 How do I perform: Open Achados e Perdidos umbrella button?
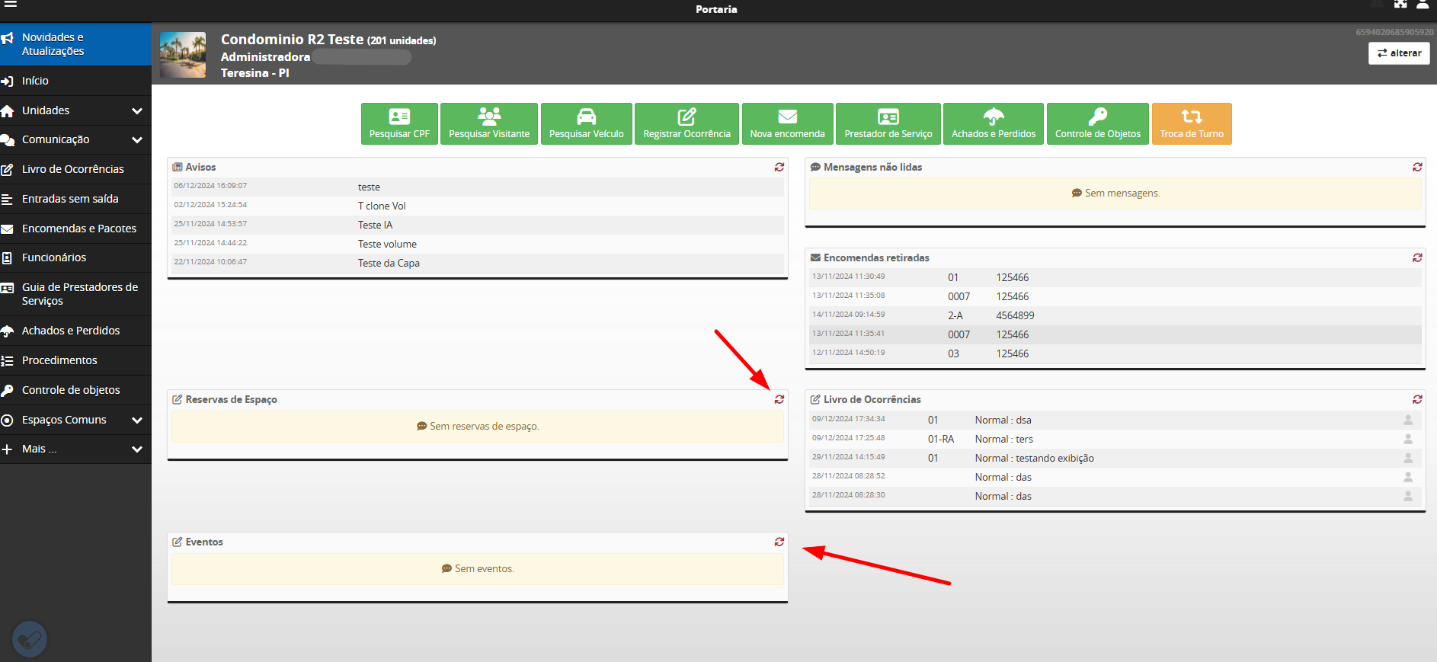coord(993,123)
